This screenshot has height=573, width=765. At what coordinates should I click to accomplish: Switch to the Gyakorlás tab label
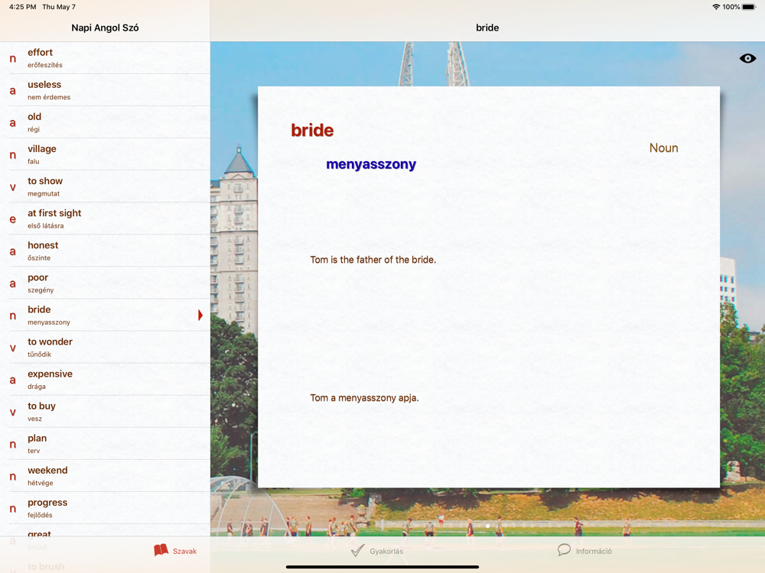(386, 551)
